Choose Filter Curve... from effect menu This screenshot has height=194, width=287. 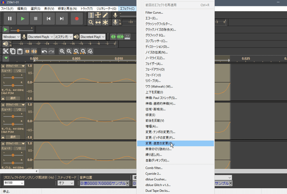point(175,13)
